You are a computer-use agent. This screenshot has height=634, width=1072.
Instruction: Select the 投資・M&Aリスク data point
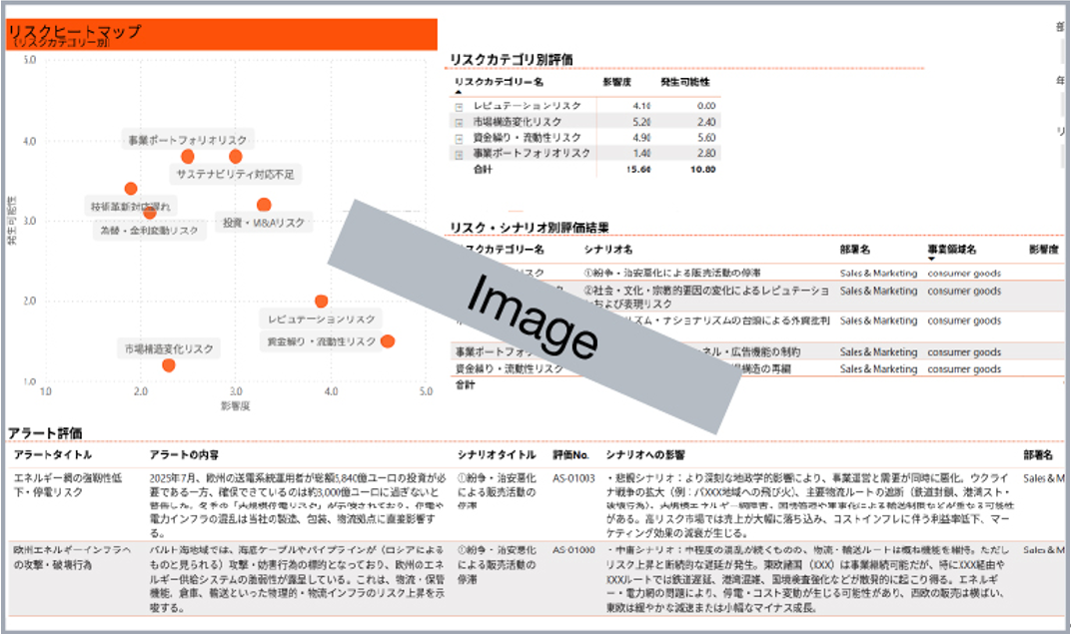coord(264,205)
